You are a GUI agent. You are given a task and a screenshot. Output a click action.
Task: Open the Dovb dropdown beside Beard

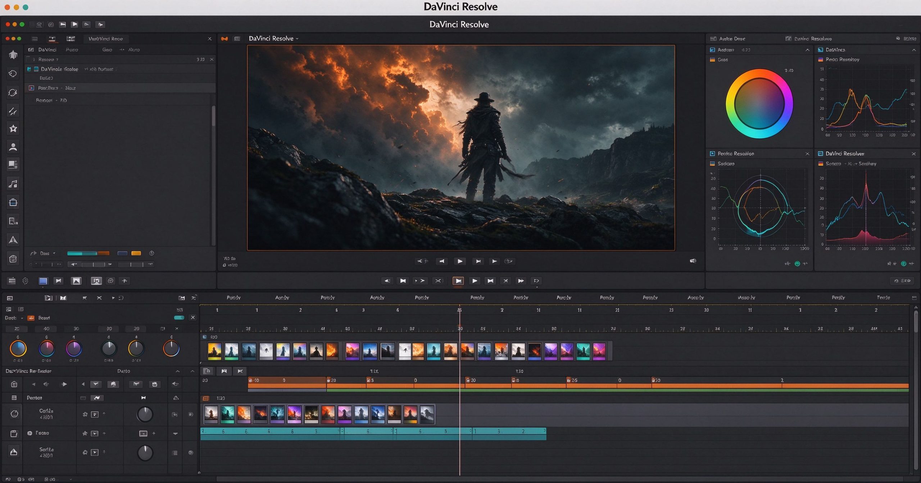pos(14,318)
